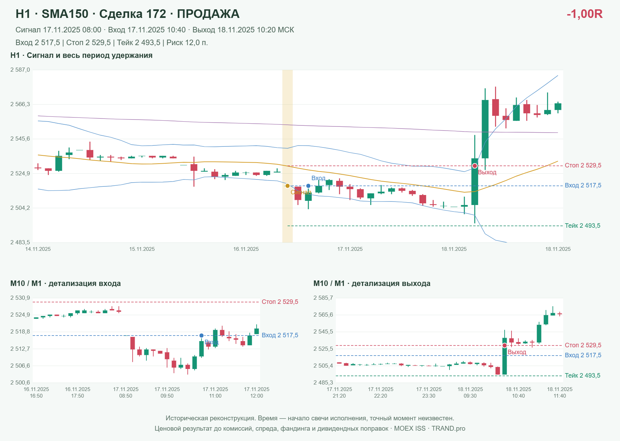The height and width of the screenshot is (441, 620).
Task: Click 'Тейк 2 493,5' label on H1 chart
Action: tap(582, 226)
